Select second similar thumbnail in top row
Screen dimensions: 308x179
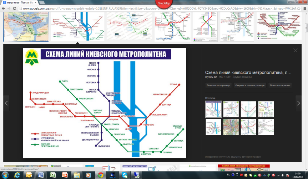coord(231,109)
